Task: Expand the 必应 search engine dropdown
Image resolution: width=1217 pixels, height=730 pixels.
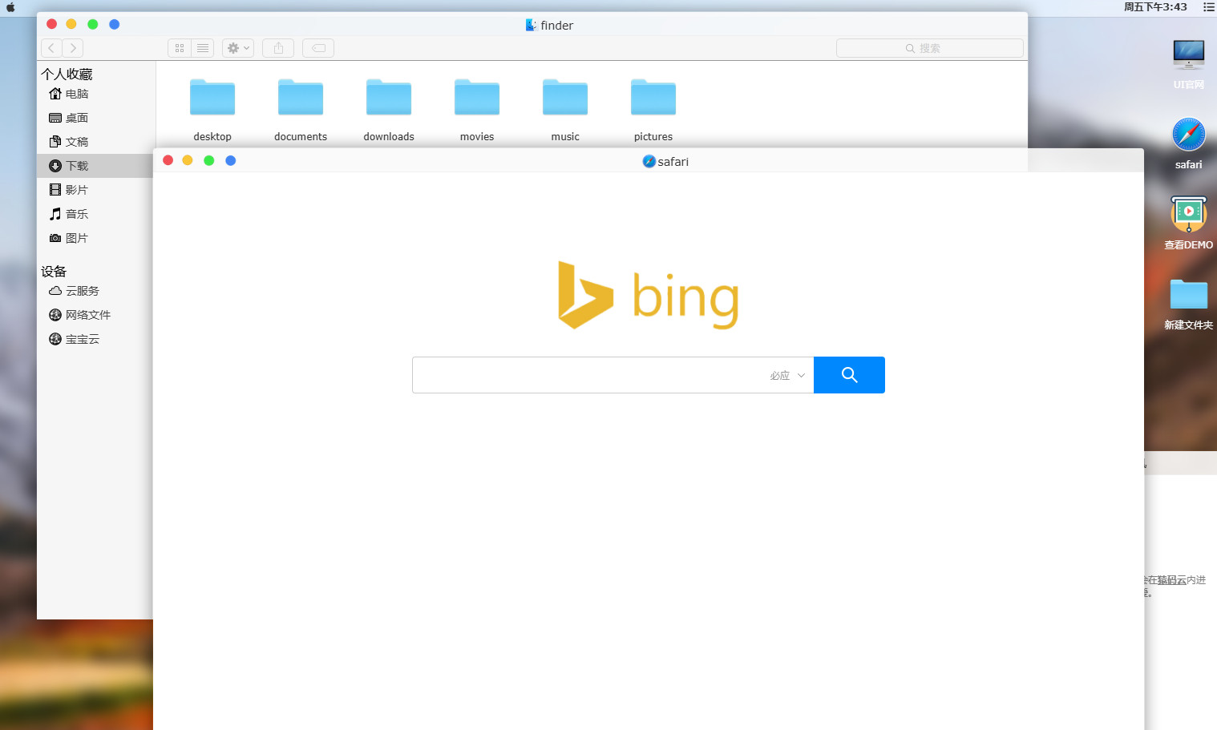Action: coord(787,375)
